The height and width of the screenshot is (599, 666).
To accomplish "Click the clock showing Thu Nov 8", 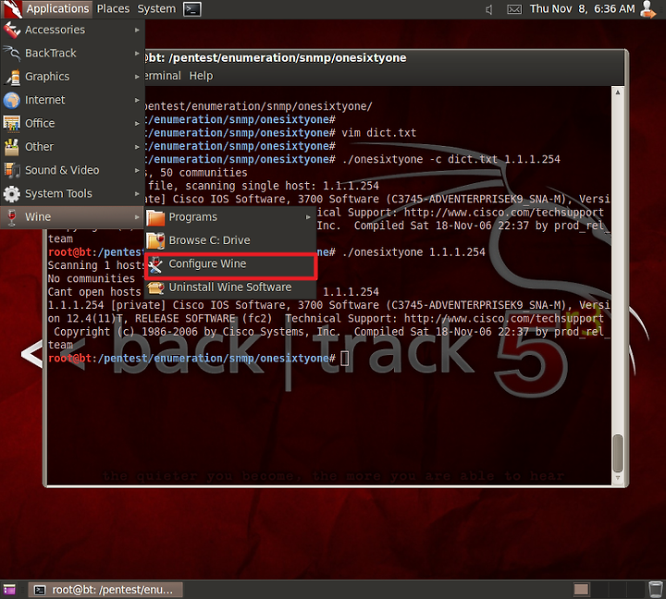I will click(583, 9).
